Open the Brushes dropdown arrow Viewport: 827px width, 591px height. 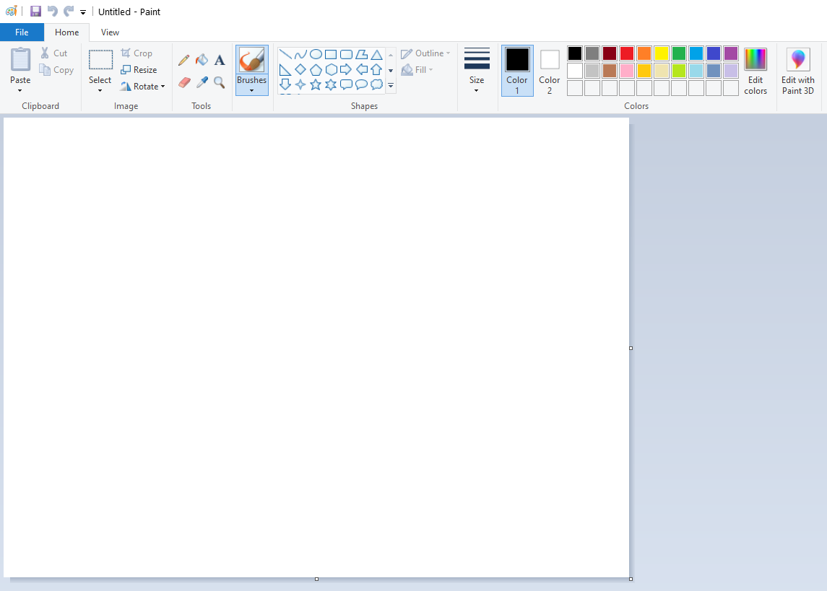coord(251,90)
